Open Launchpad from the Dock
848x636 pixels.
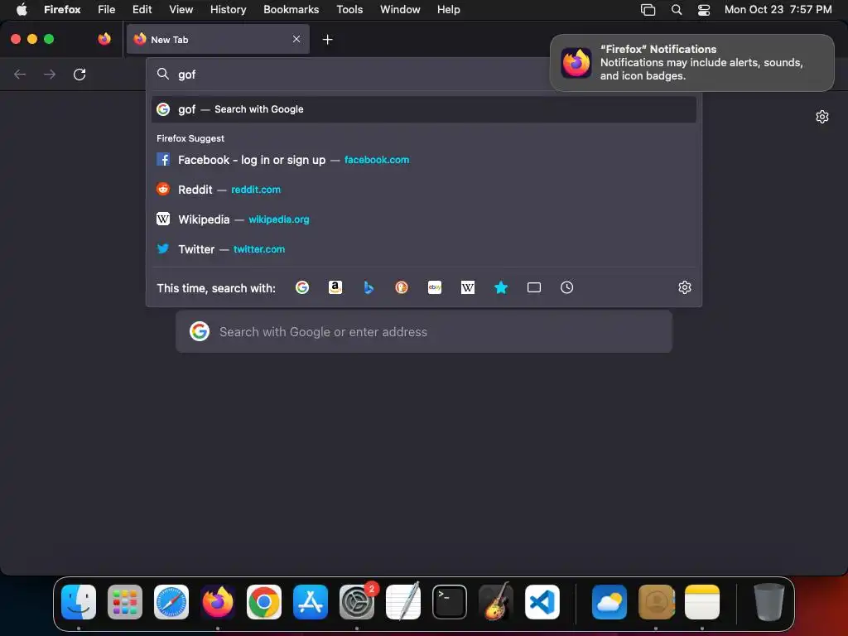coord(125,602)
